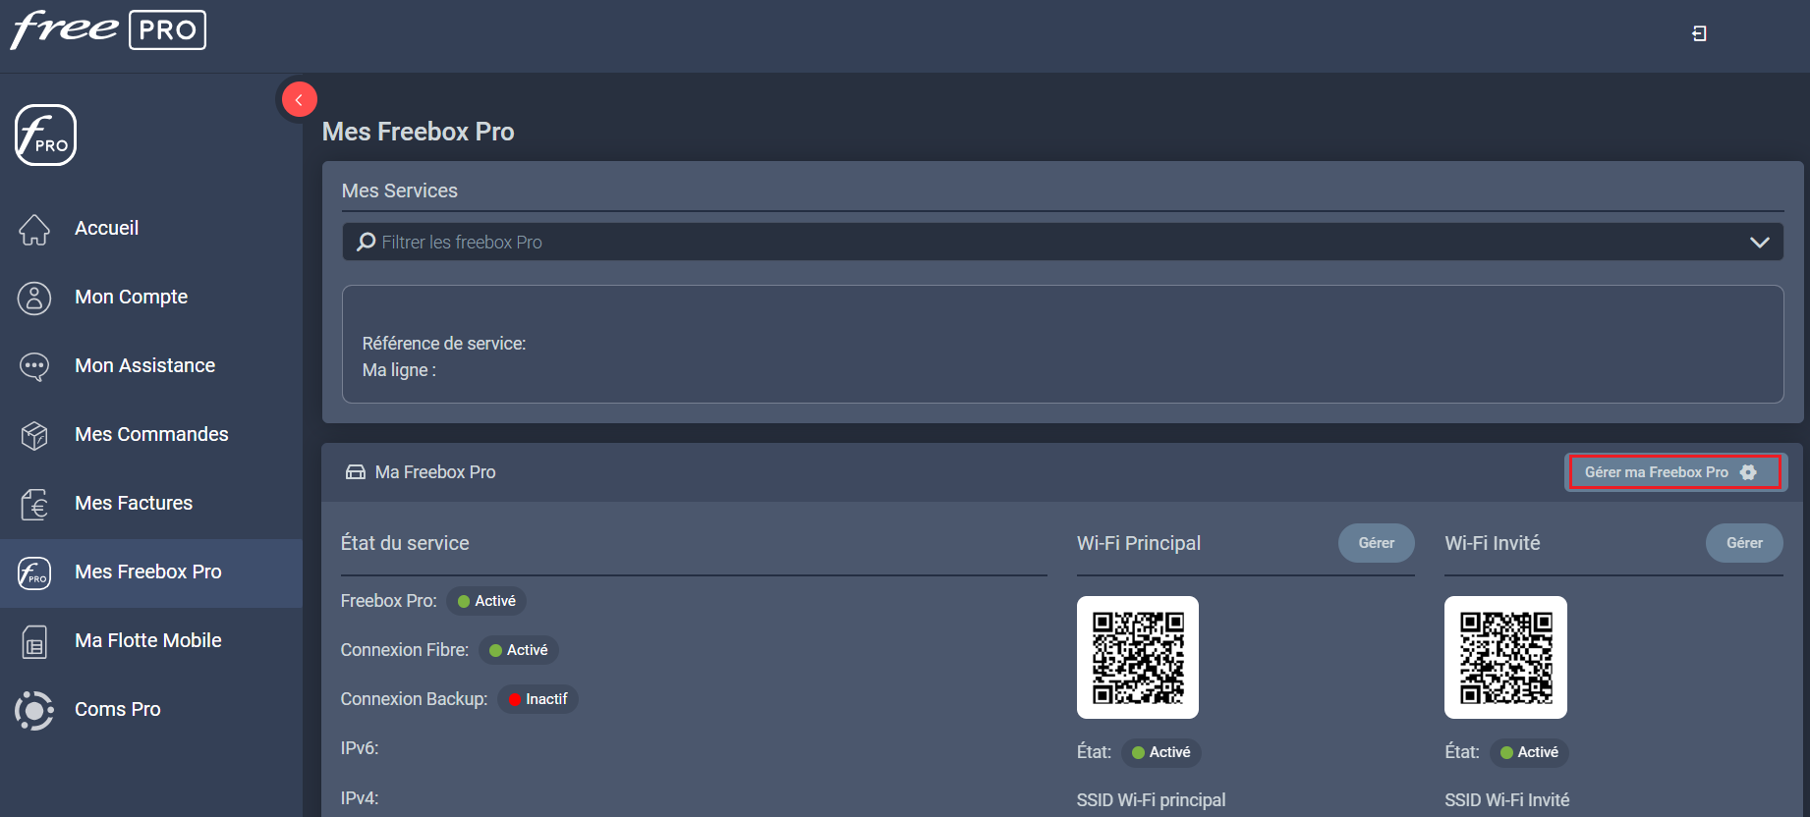Open the Wi-Fi Invité QR code

tap(1505, 657)
